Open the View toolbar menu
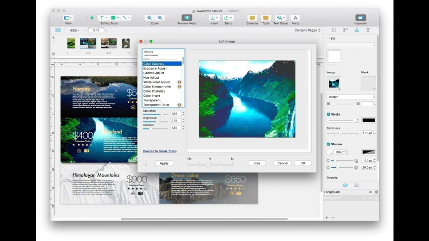The width and height of the screenshot is (429, 241). click(68, 18)
